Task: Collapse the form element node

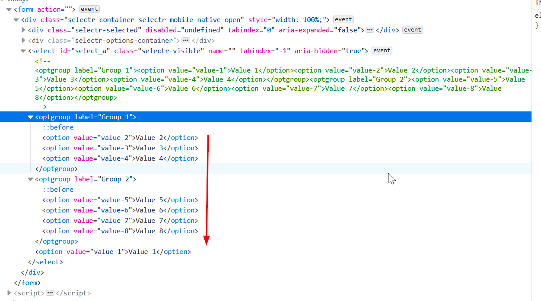Action: pos(9,9)
